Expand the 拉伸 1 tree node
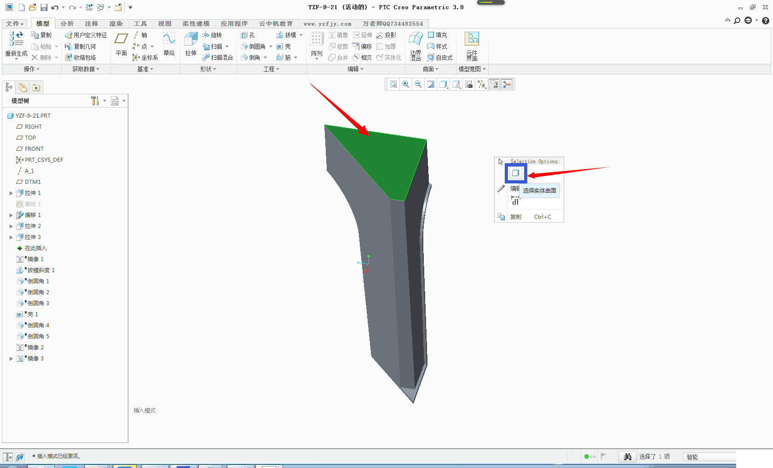 11,193
